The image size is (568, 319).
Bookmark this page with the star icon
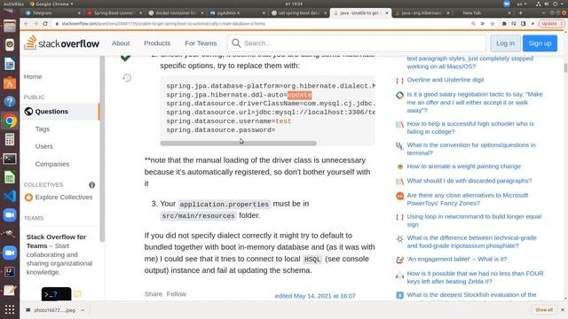tap(493, 24)
